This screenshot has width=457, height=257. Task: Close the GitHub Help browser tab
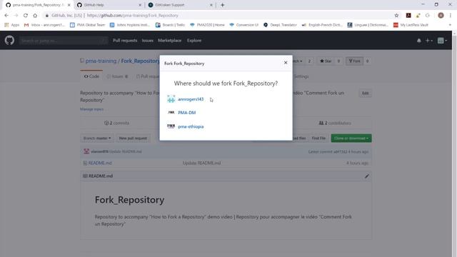pyautogui.click(x=140, y=5)
